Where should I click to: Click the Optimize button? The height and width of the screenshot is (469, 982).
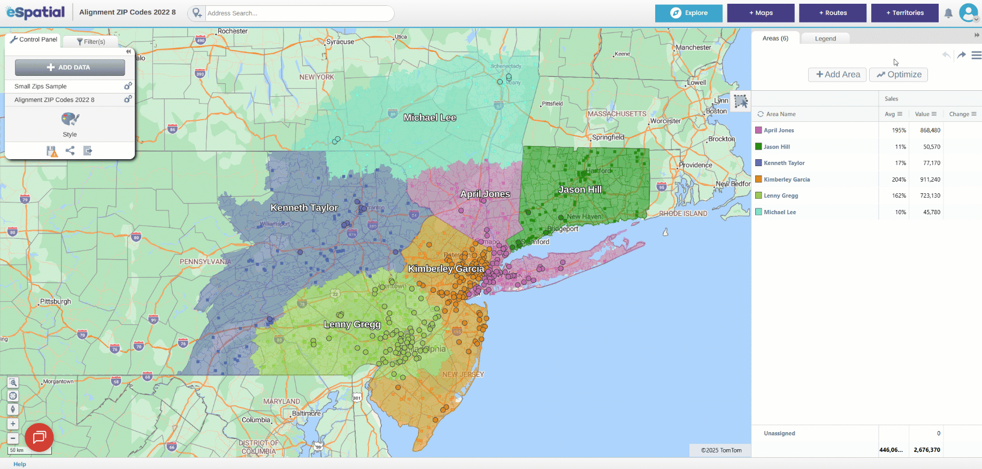pyautogui.click(x=899, y=75)
